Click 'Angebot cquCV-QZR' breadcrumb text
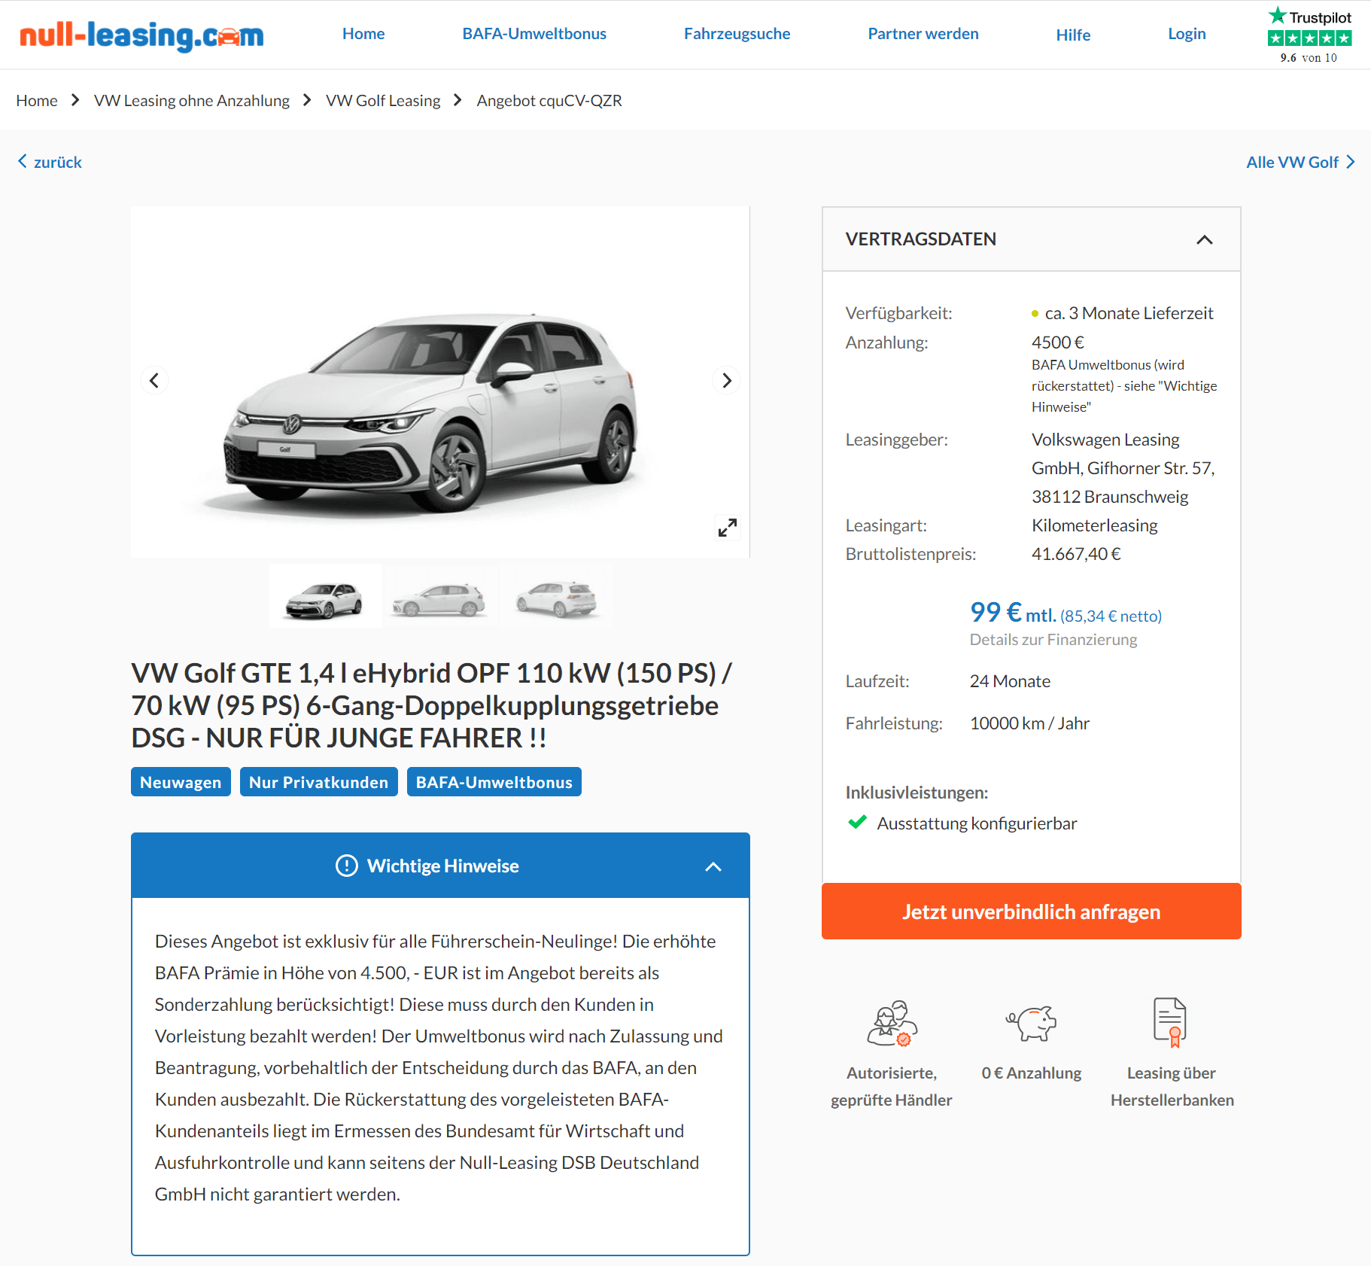 (x=549, y=100)
